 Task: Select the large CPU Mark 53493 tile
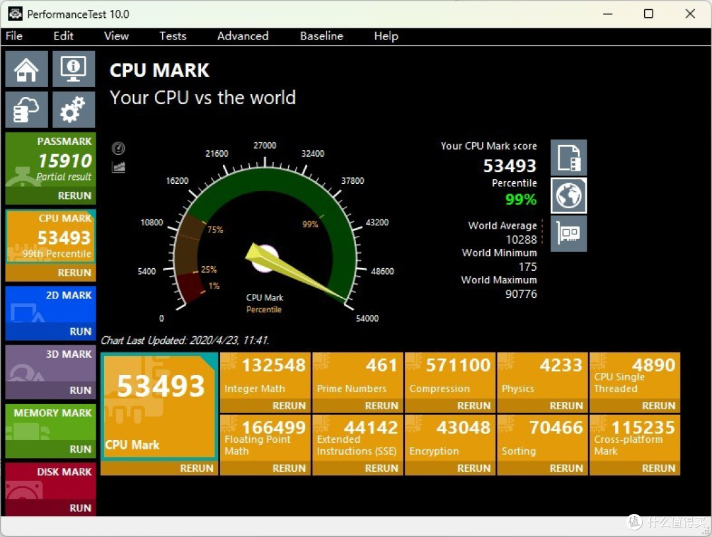click(x=160, y=407)
